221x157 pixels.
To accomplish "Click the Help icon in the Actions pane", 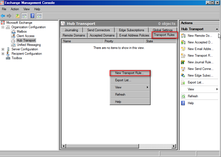I will point(183,103).
